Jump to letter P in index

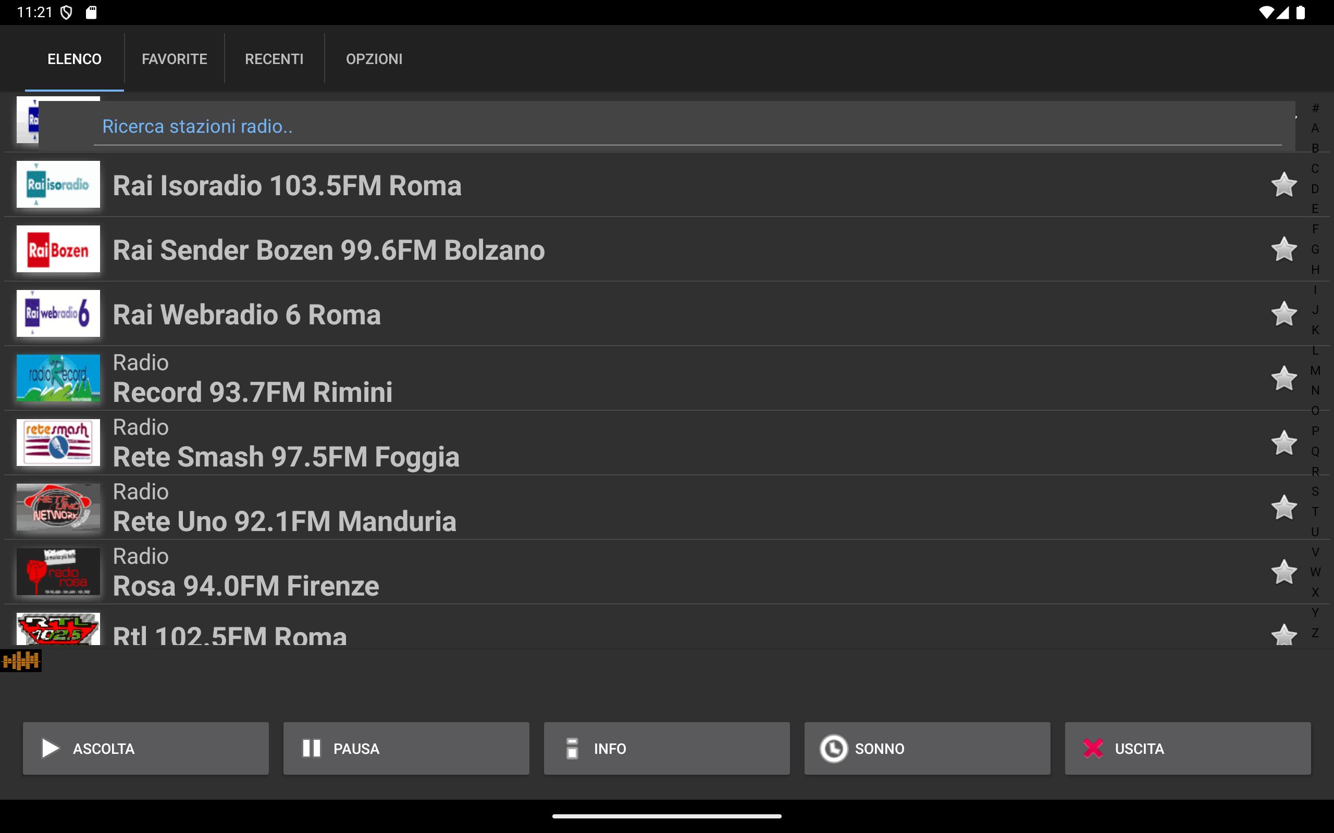[1315, 431]
